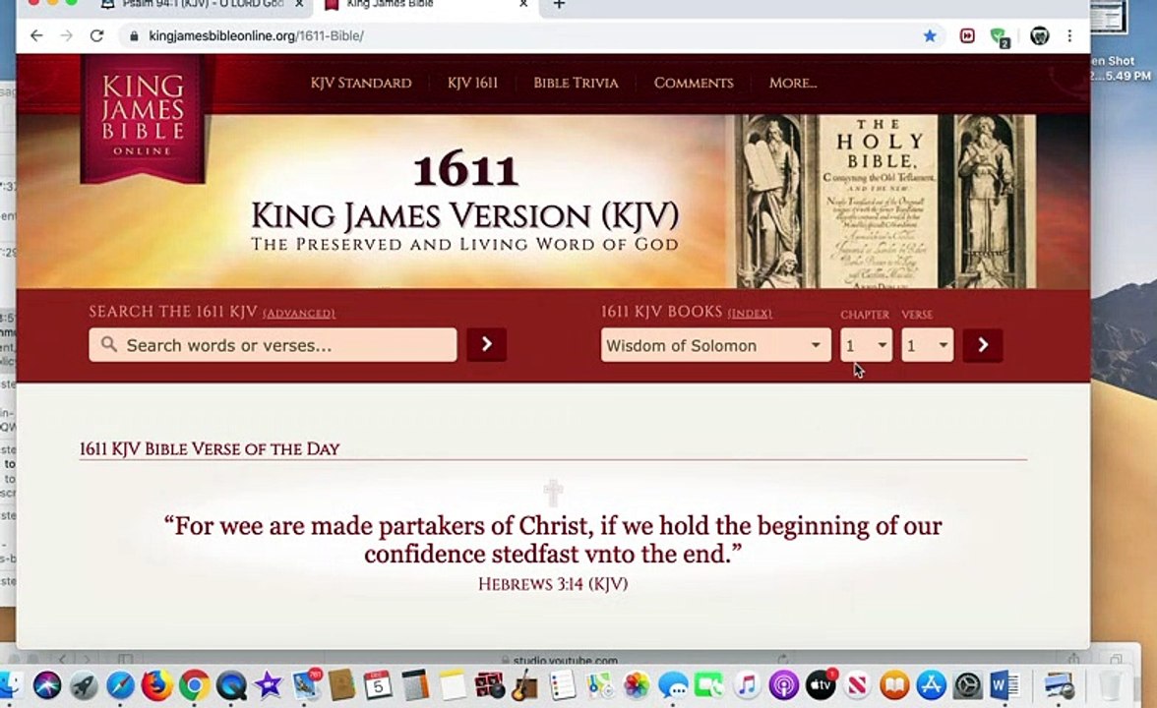Open QuickTime Player in the dock
Image resolution: width=1157 pixels, height=708 pixels.
231,686
